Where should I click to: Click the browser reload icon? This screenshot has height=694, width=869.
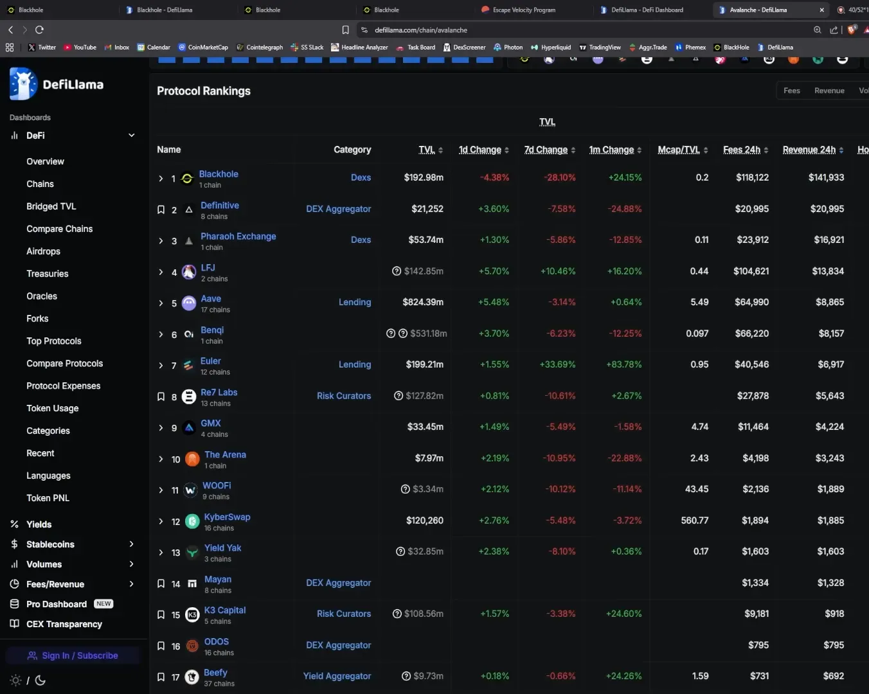click(x=39, y=30)
